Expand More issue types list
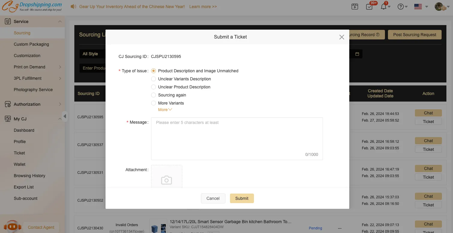 pyautogui.click(x=165, y=110)
